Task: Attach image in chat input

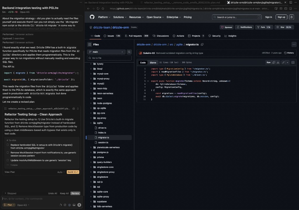Action: click(74, 205)
